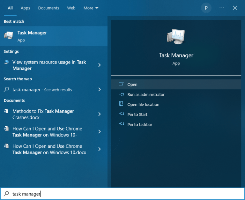245x200 pixels.
Task: Expand View system resource usage result arrow
Action: point(100,65)
